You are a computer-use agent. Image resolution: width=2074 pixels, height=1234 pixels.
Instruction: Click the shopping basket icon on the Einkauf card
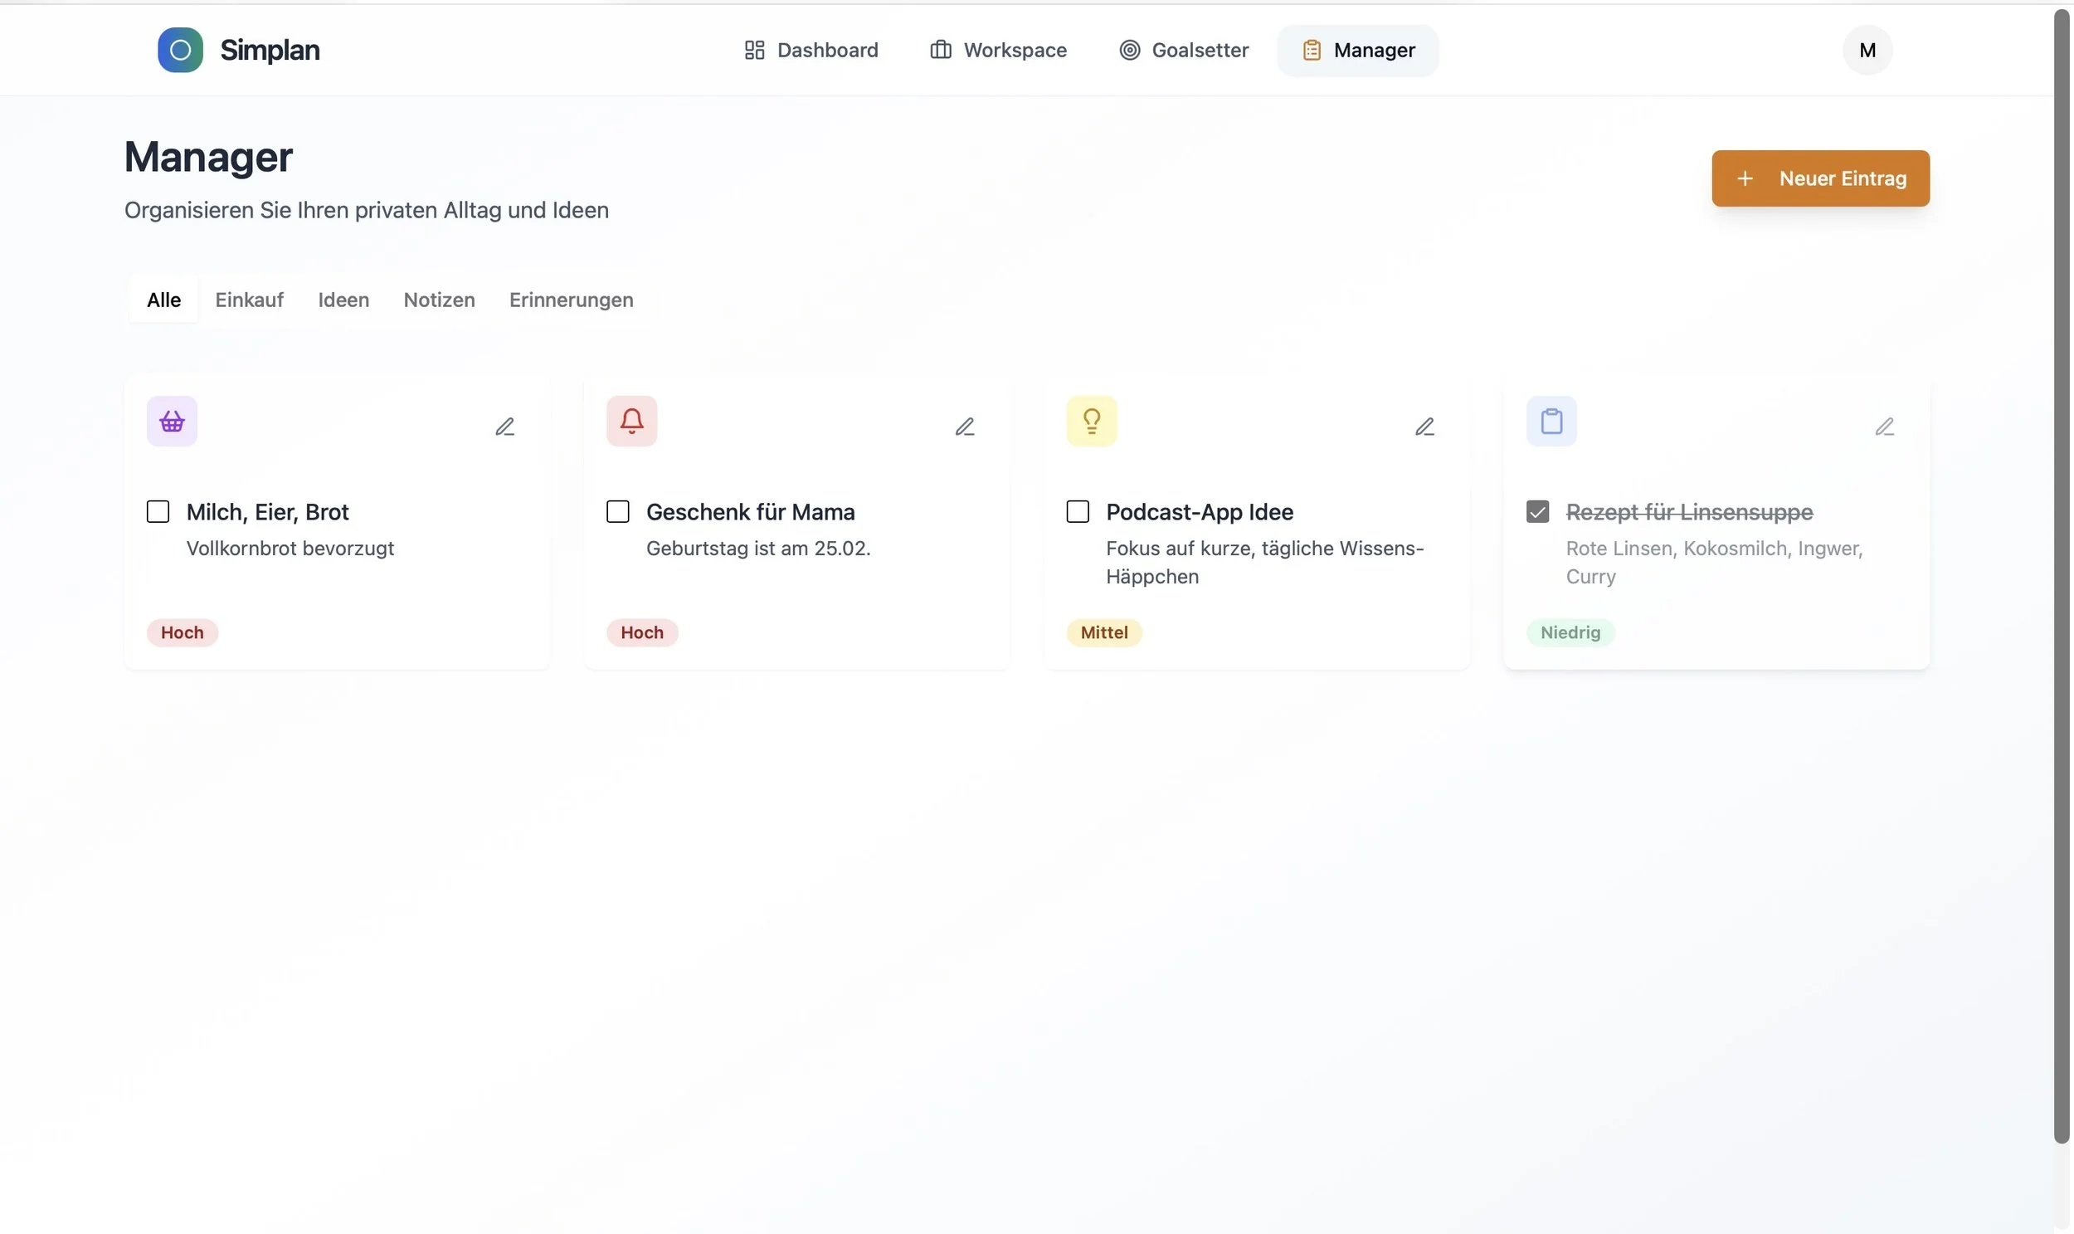171,421
